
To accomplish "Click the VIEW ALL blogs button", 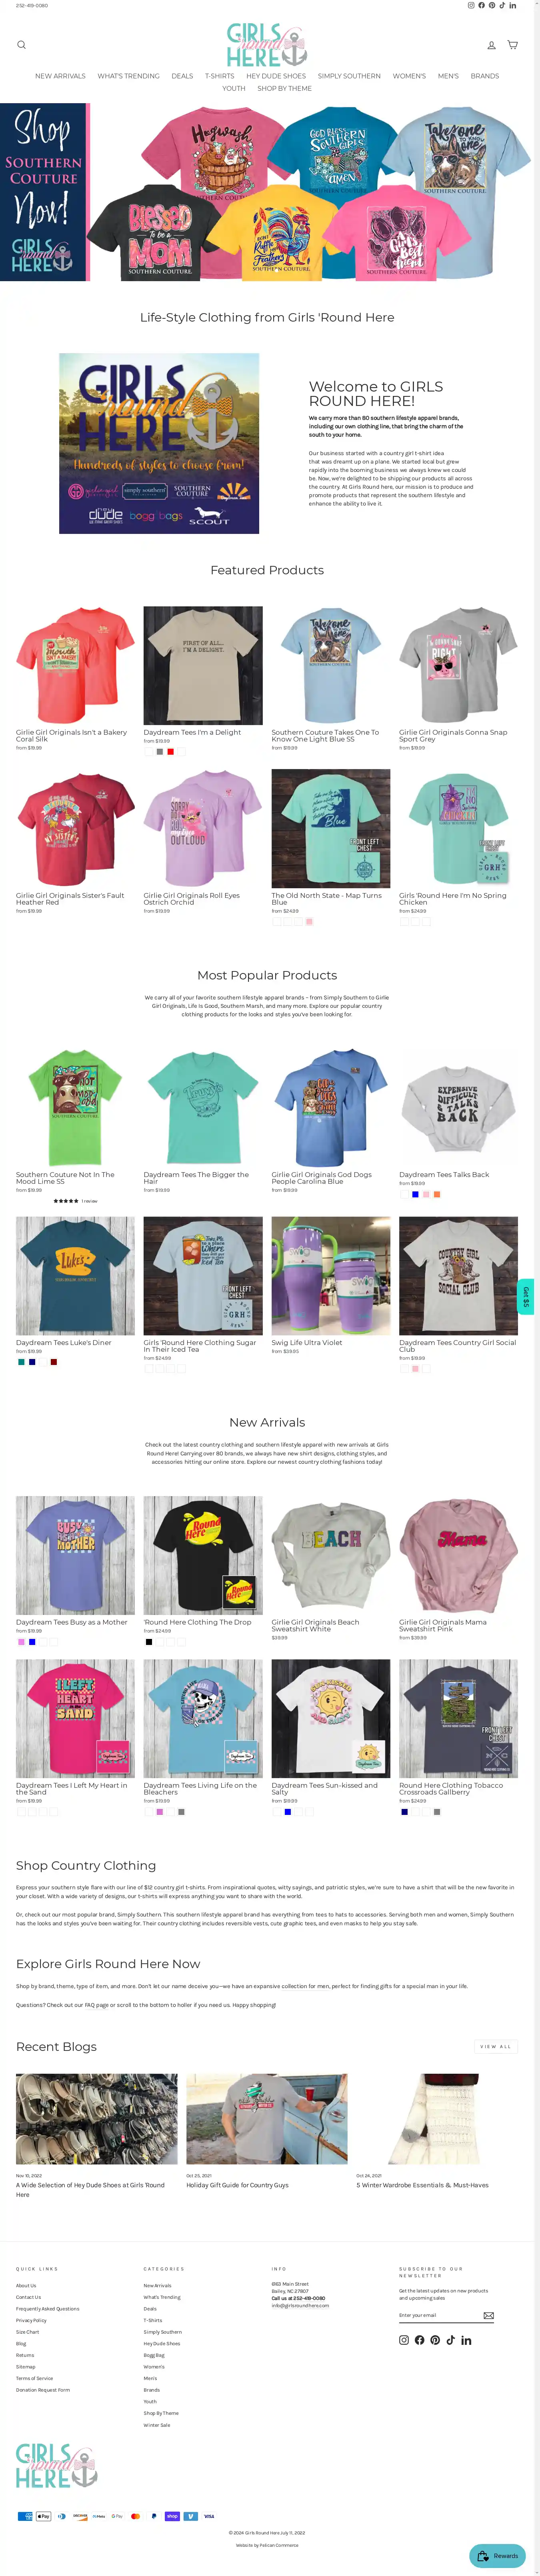I will (496, 2046).
